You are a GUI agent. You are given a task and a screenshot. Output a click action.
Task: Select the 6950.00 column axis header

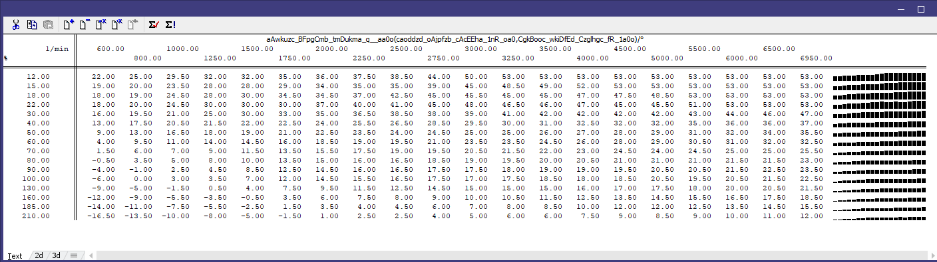pos(816,58)
